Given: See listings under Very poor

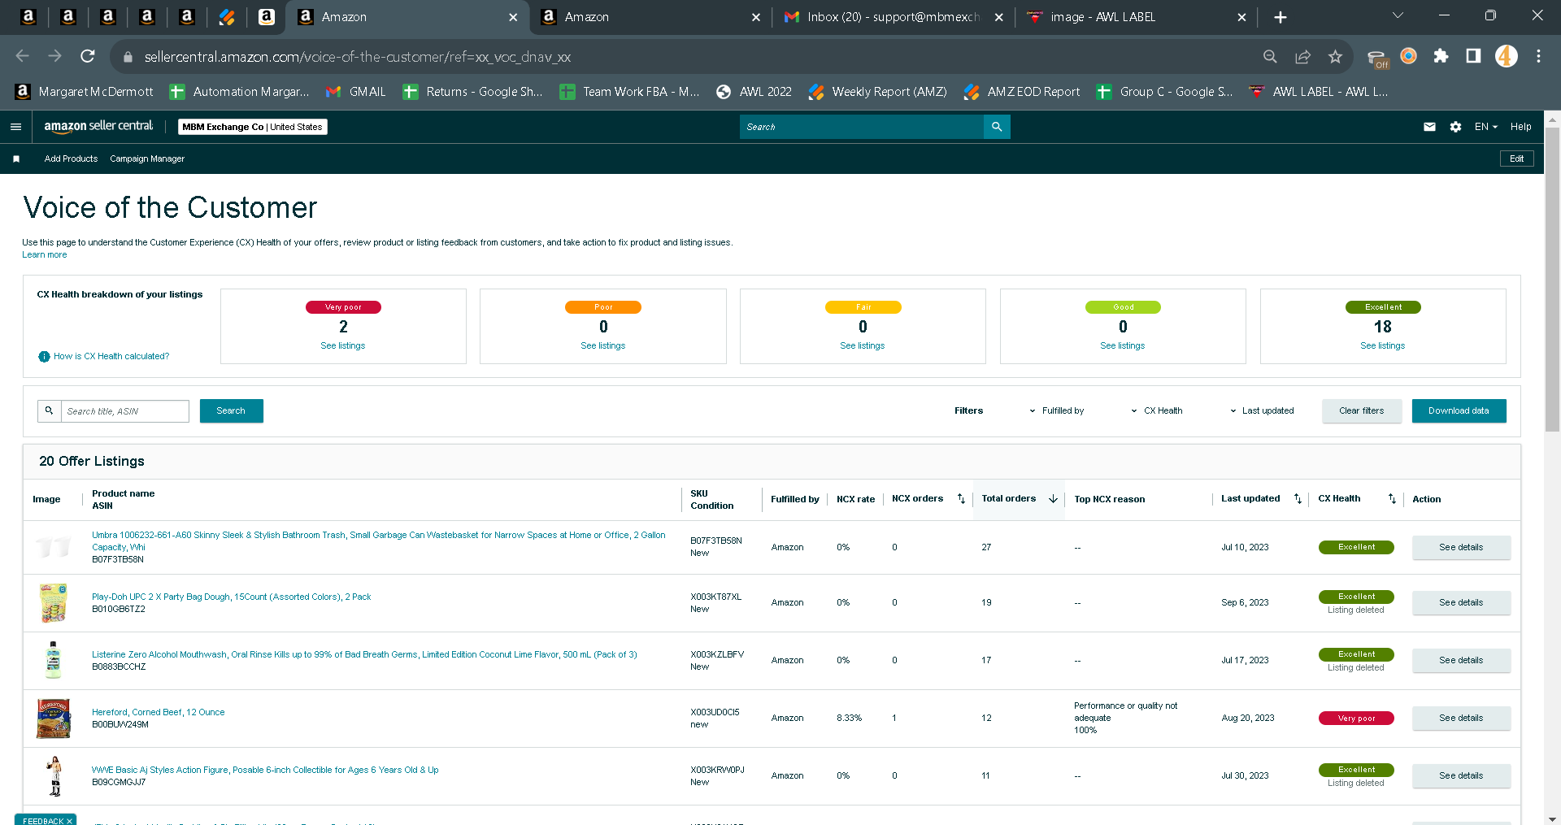Looking at the screenshot, I should [343, 346].
